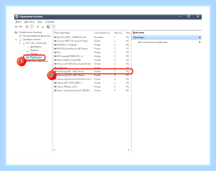Expand the Драйверы tree node
This screenshot has width=216, height=171.
click(x=24, y=47)
